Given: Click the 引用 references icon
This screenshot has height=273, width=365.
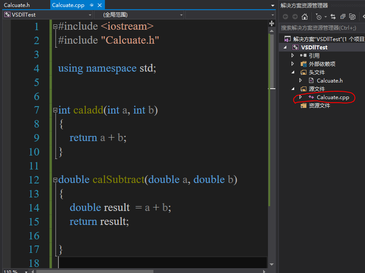Looking at the screenshot, I should click(303, 55).
